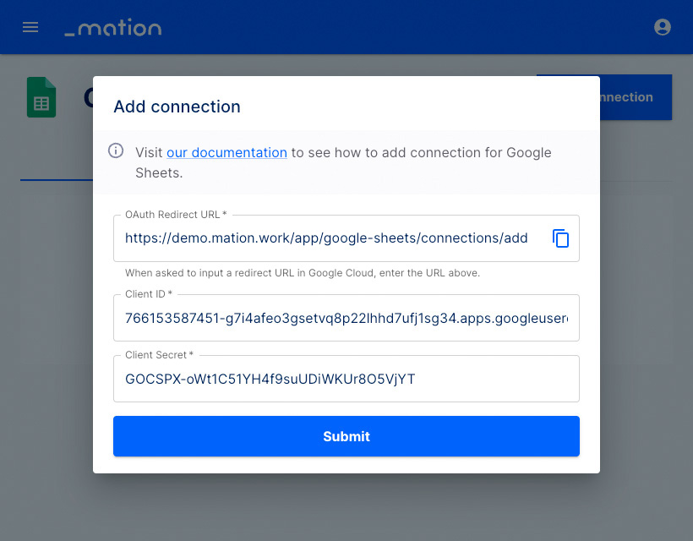Click the green Google Sheets app icon

click(41, 97)
